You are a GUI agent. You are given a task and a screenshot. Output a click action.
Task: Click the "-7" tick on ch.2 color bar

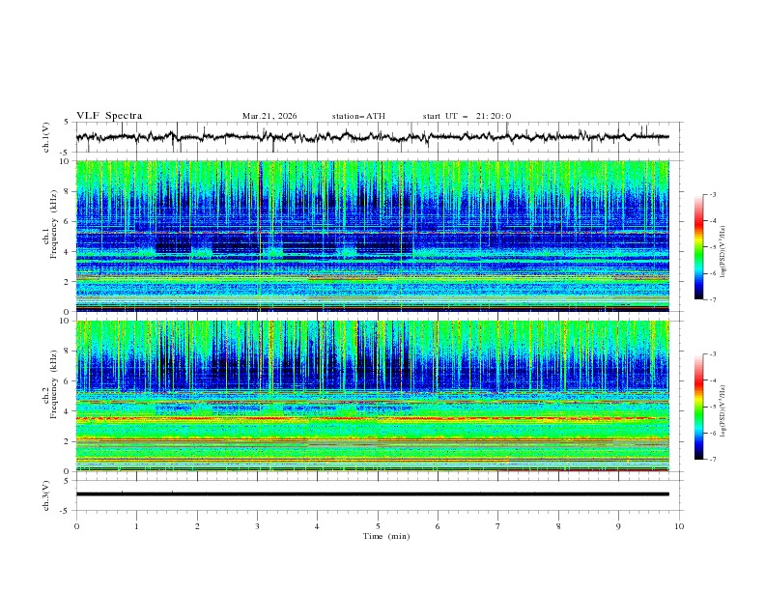click(x=712, y=460)
